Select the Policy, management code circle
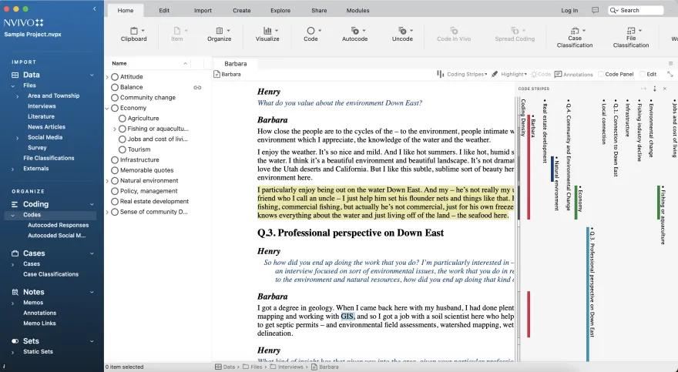The height and width of the screenshot is (372, 678). coord(115,191)
